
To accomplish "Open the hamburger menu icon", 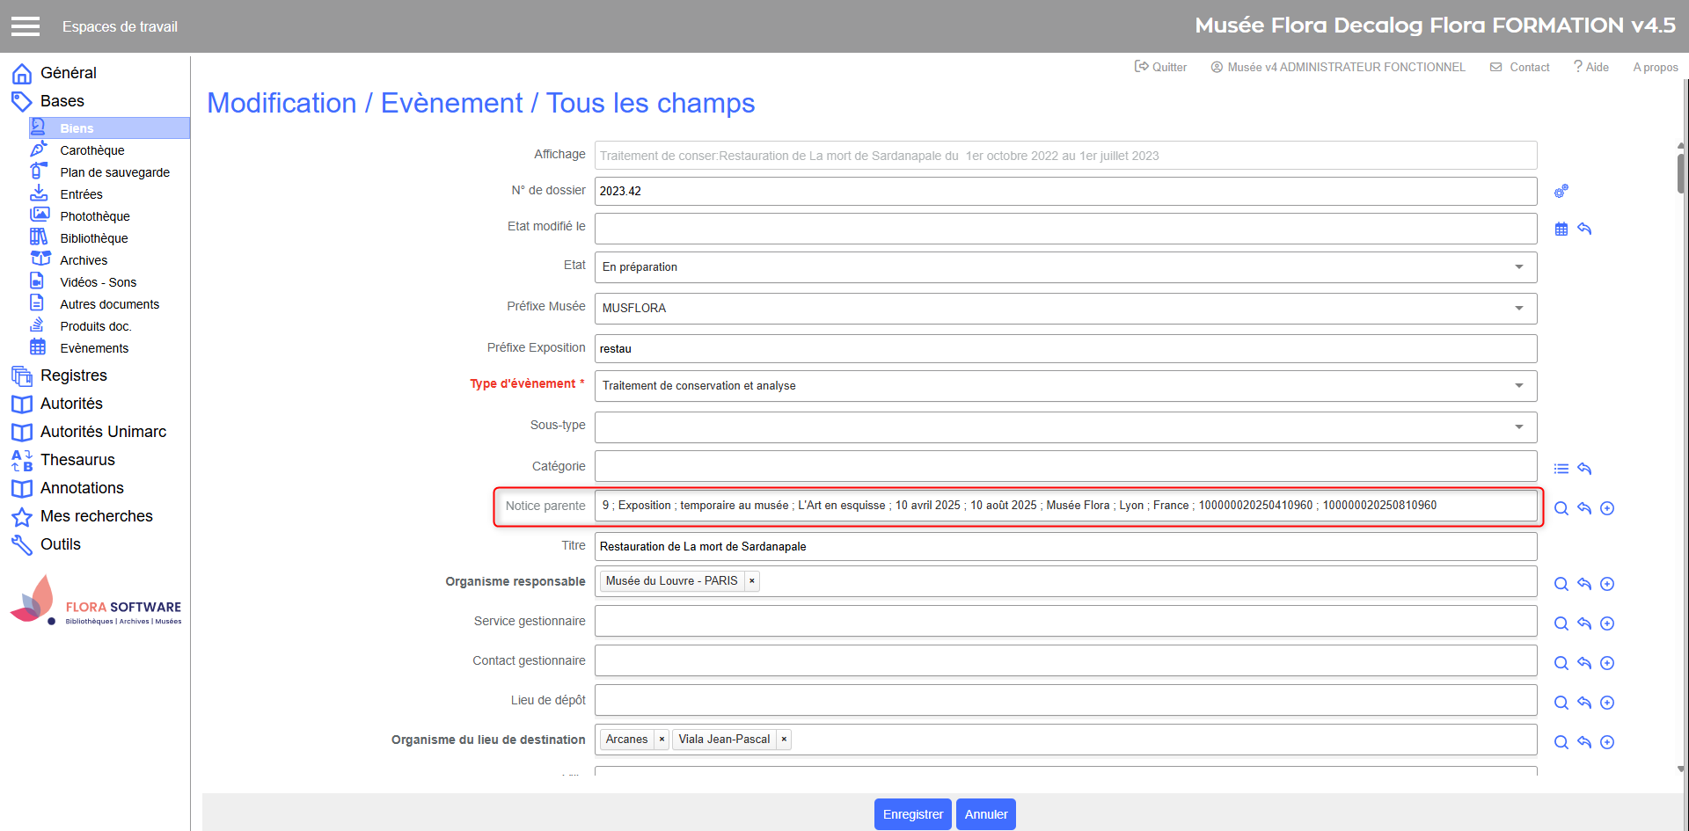I will [26, 26].
